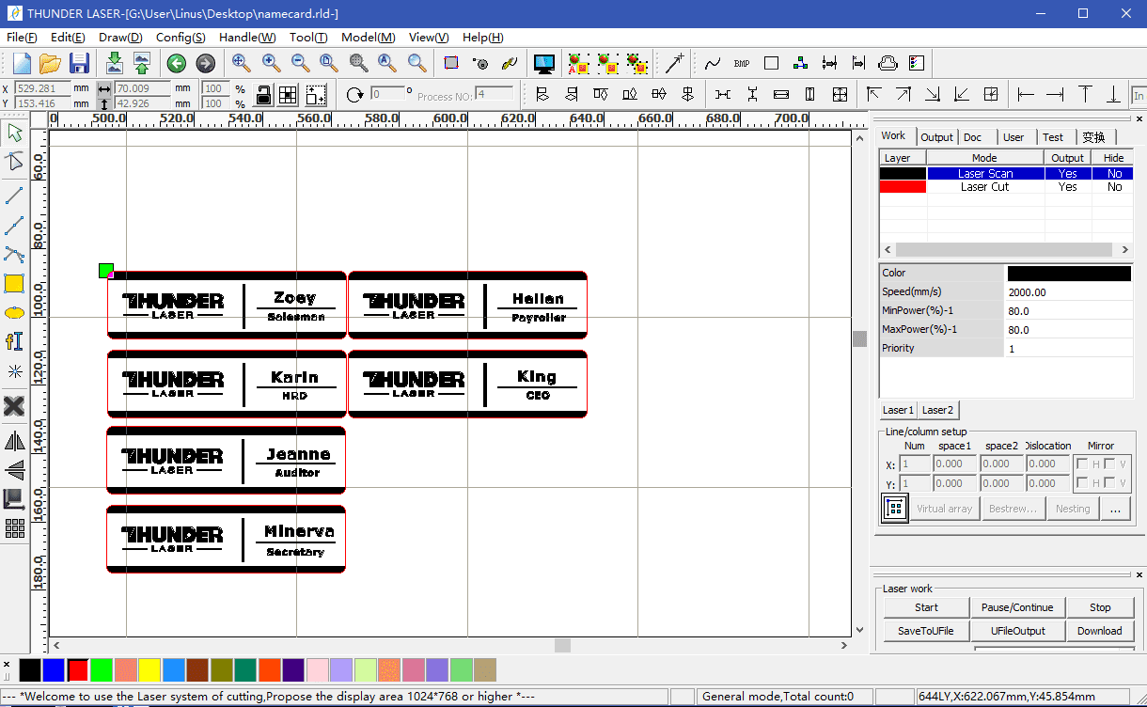Click the equal horizontal spacing icon

pos(722,94)
